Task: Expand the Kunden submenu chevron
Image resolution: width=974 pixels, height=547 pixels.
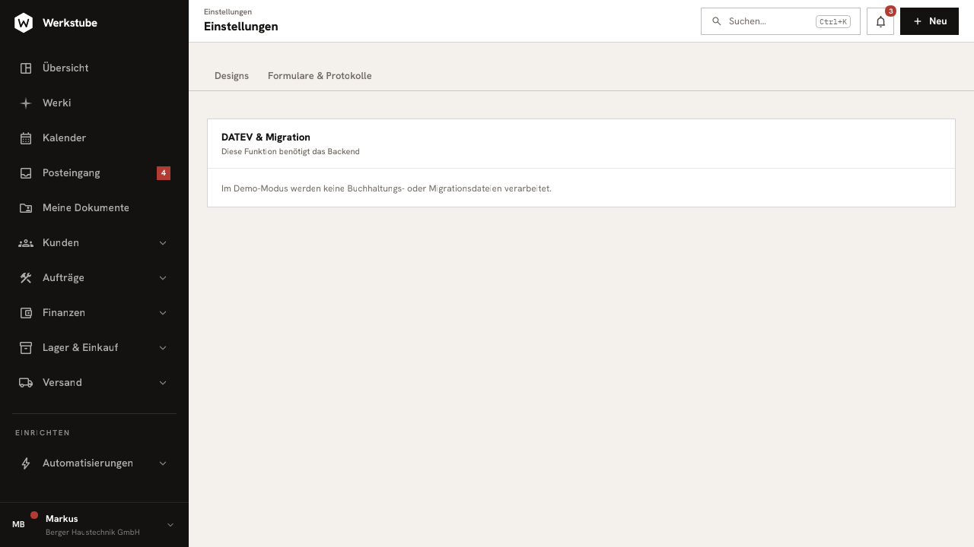Action: click(163, 243)
